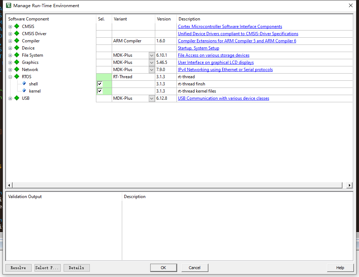
Task: Click the Network component icon
Action: pos(17,69)
